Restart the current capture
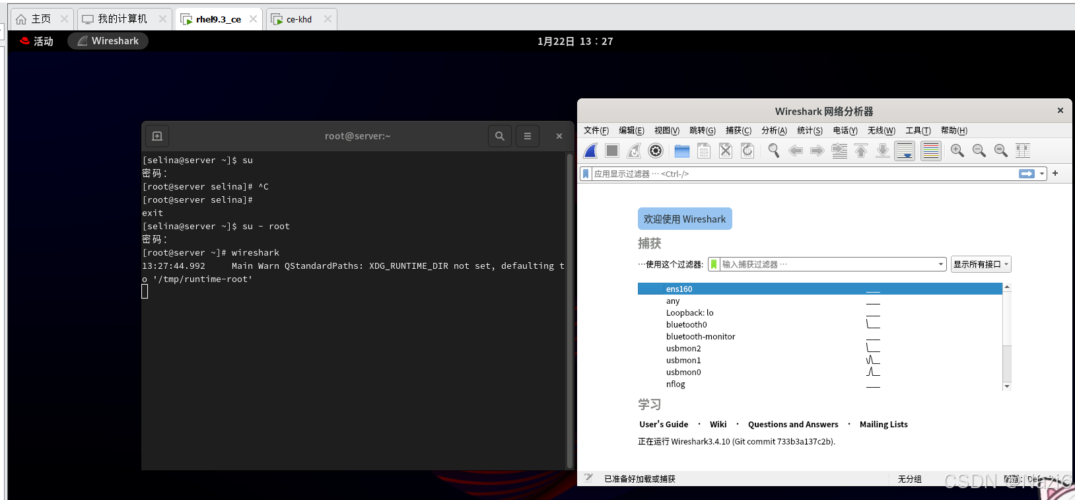 pyautogui.click(x=634, y=151)
